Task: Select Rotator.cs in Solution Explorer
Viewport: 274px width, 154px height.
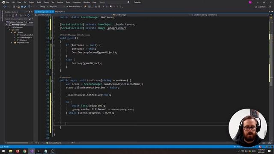Action: click(x=23, y=40)
